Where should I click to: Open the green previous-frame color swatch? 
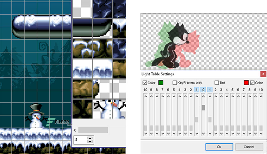pos(161,83)
